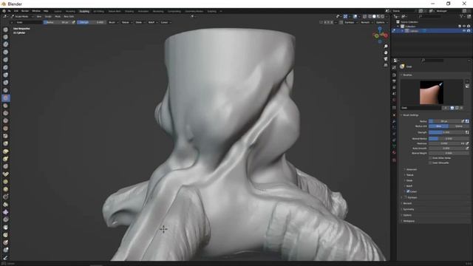Screen dimensions: 473x266
Task: Toggle viewport overlays button
Action: [x=355, y=16]
